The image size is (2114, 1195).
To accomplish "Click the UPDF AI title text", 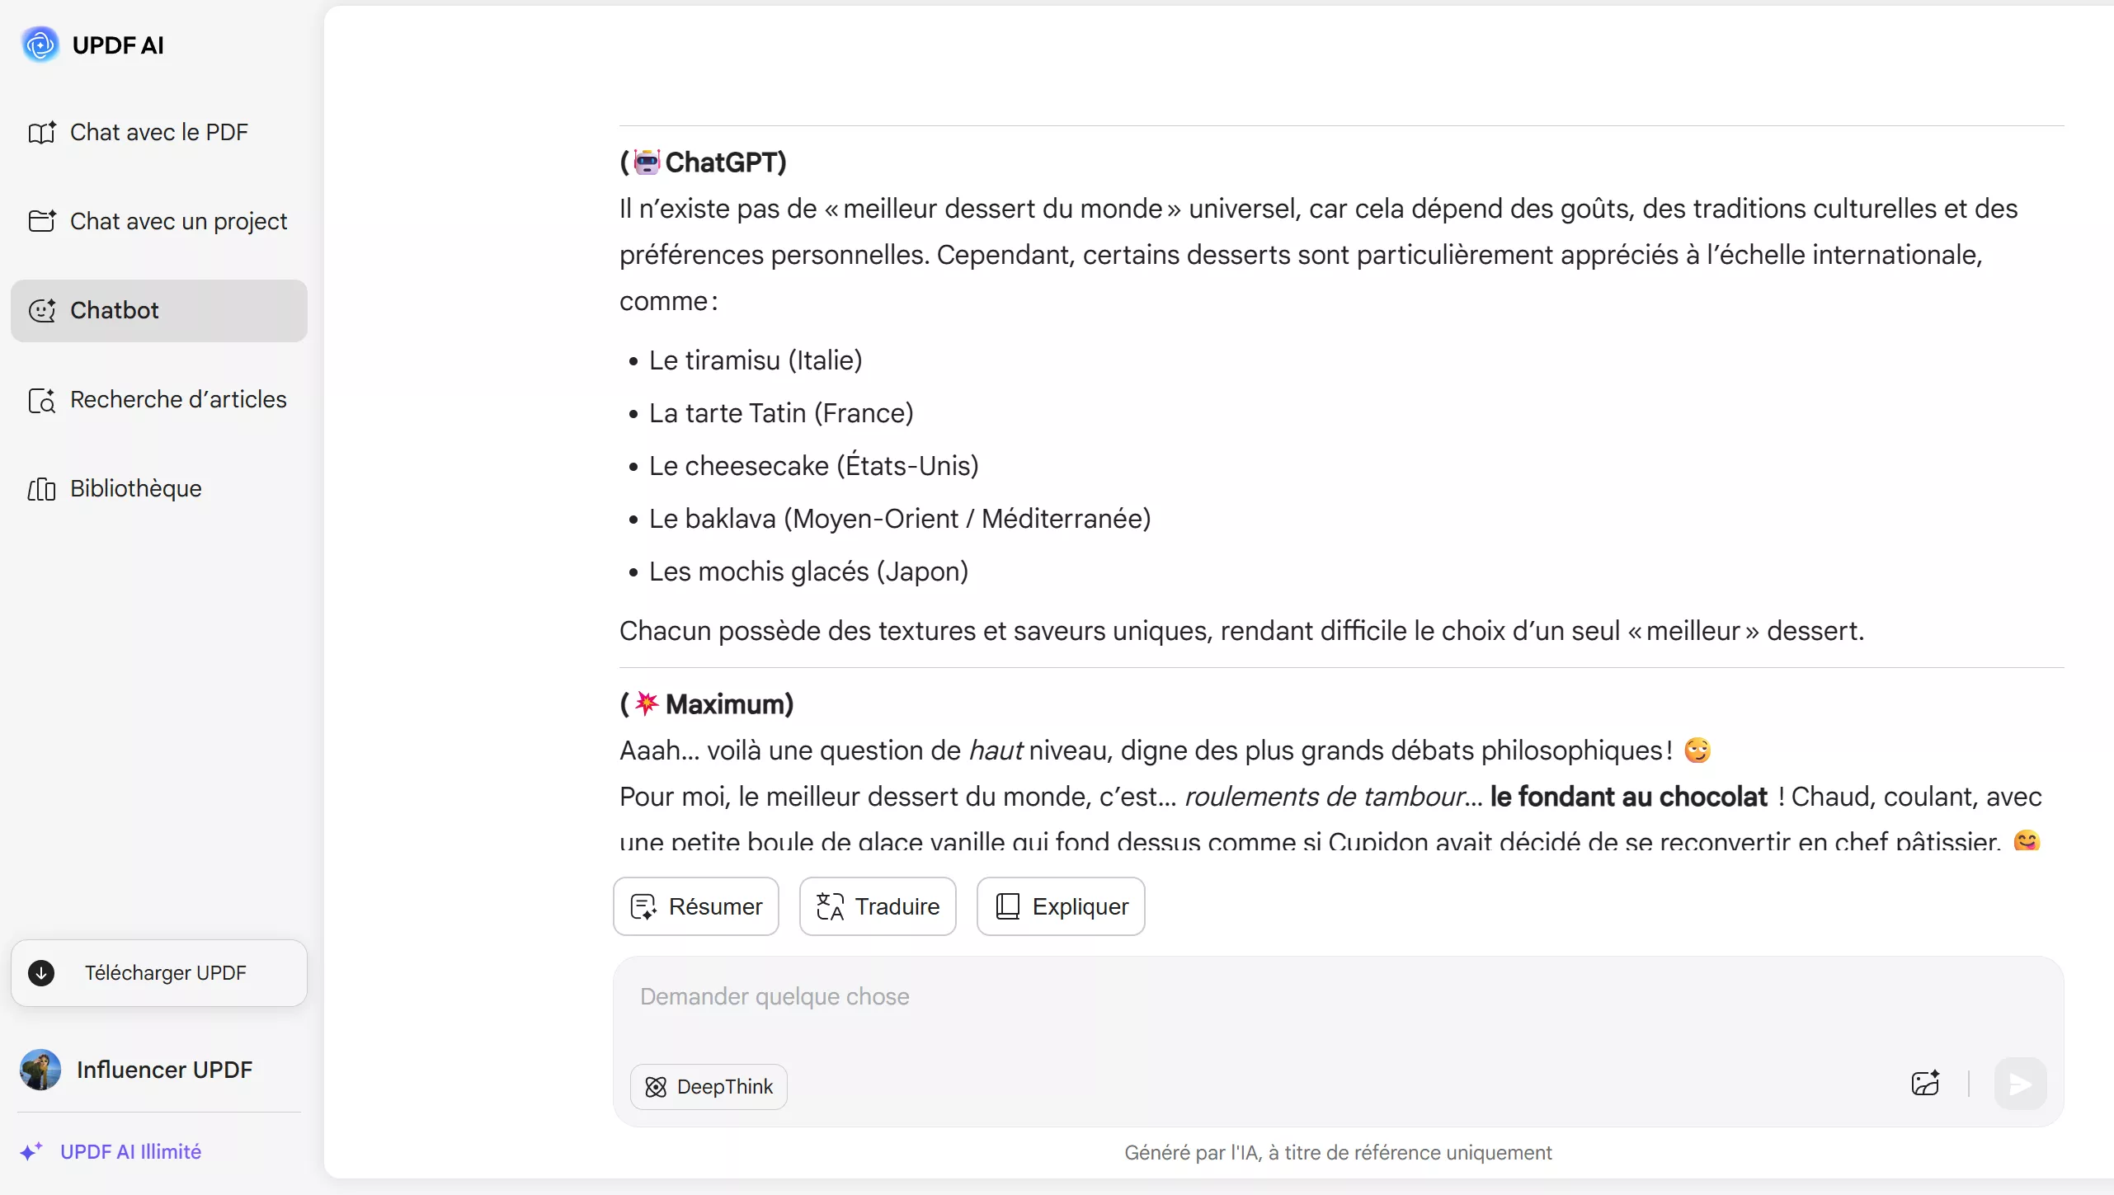I will (x=118, y=45).
